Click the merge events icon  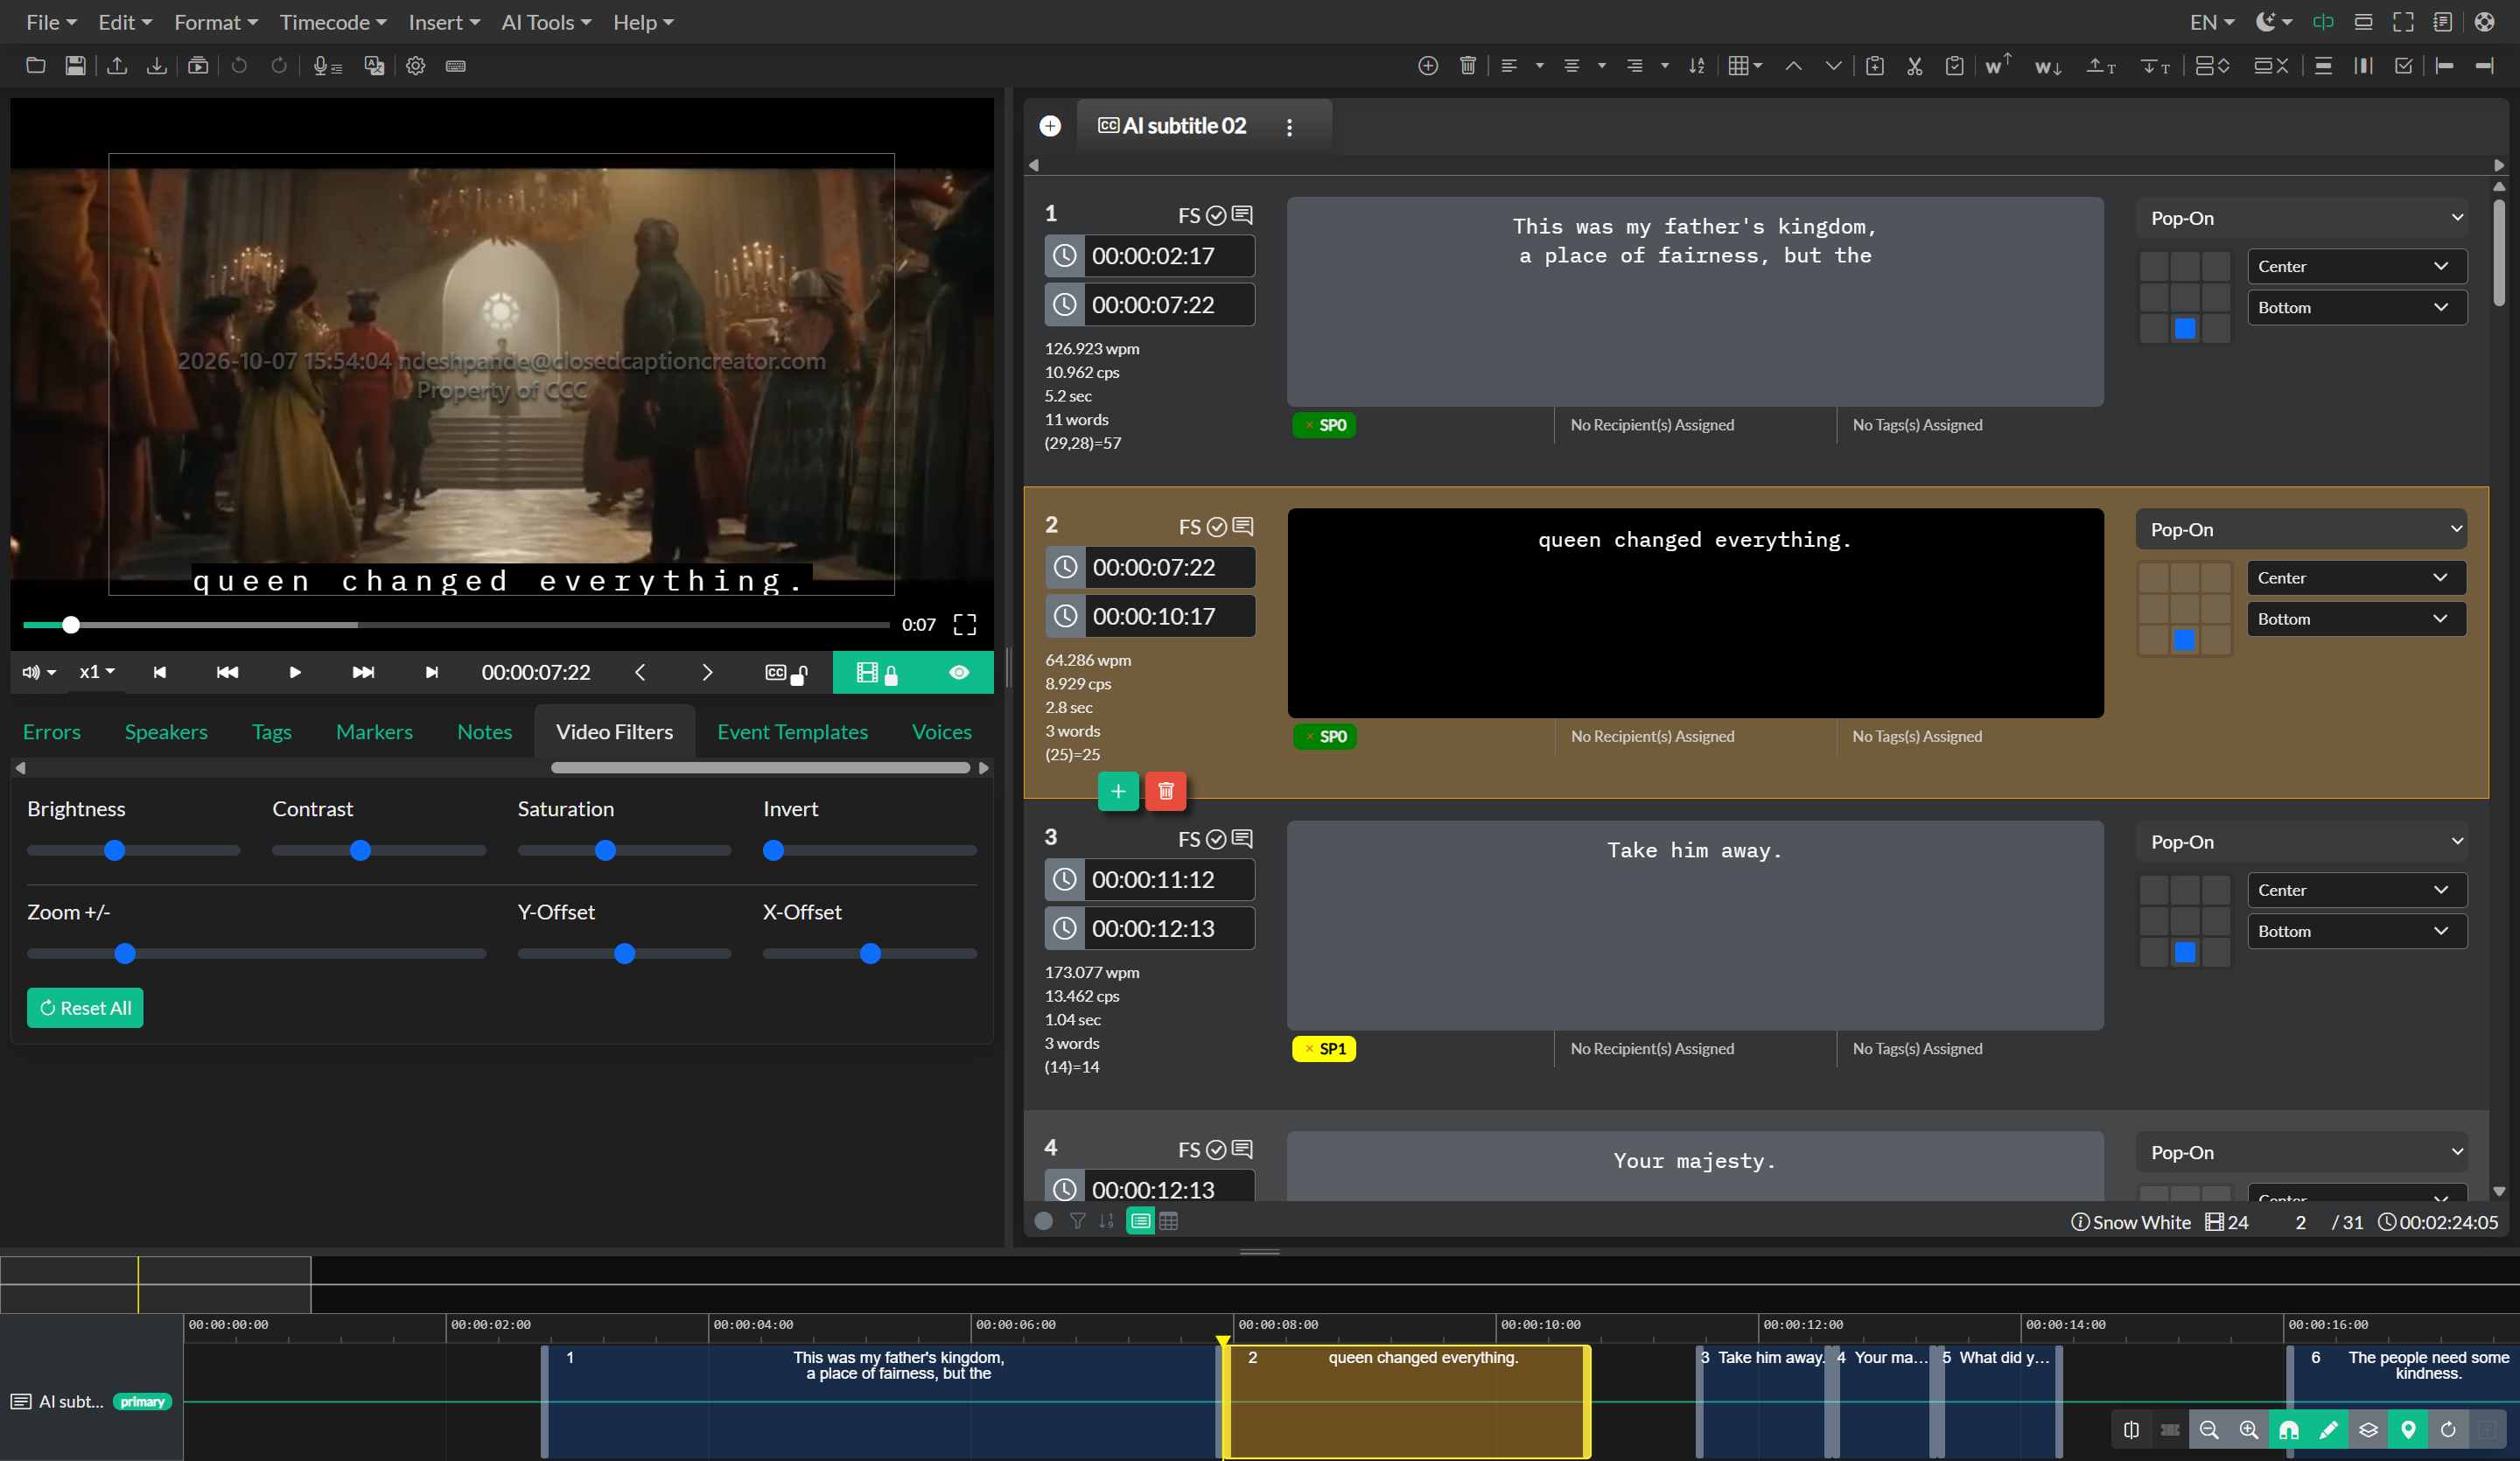2271,66
